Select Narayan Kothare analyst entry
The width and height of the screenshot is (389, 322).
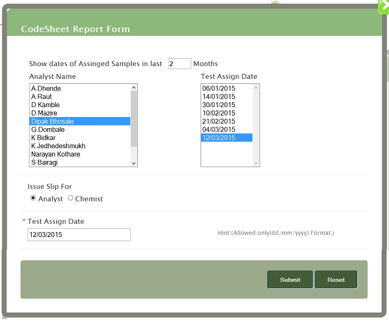[x=56, y=154]
